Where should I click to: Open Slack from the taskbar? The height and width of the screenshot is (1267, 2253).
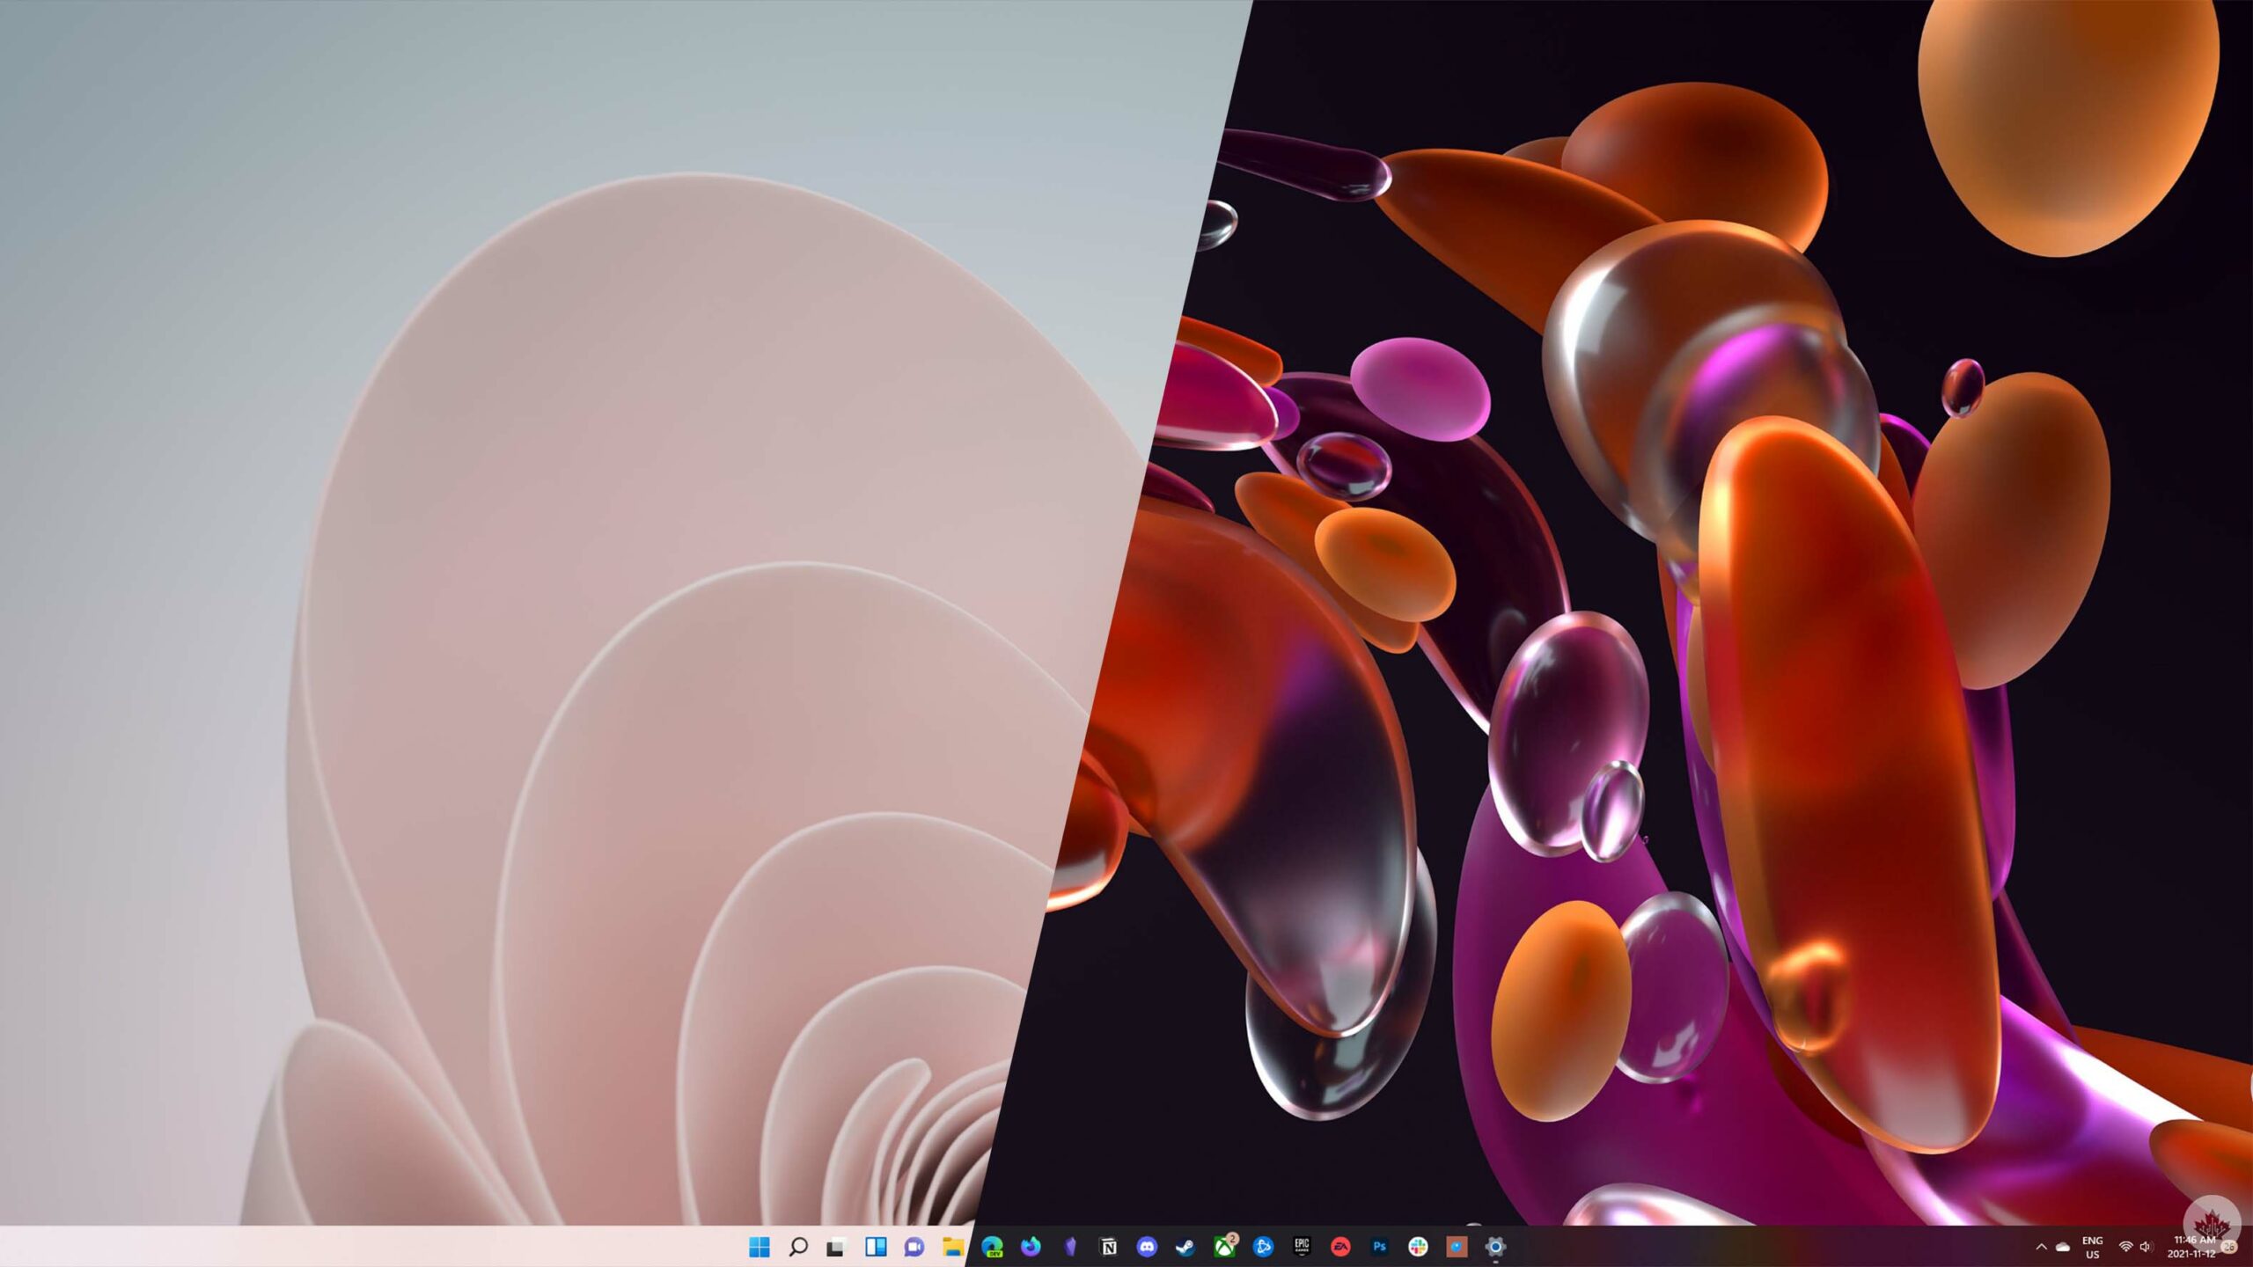click(x=1418, y=1247)
